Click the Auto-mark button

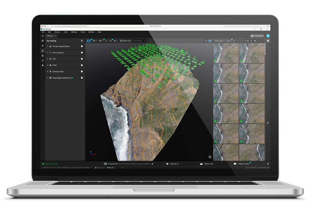(x=219, y=41)
